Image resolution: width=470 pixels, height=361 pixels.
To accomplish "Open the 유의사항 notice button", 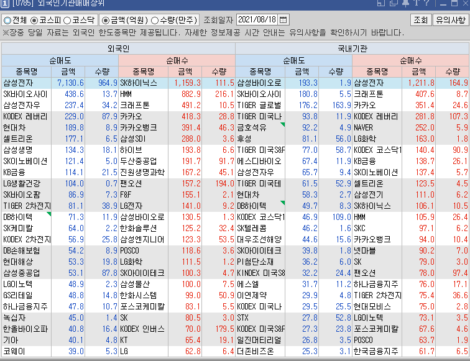I will 451,20.
